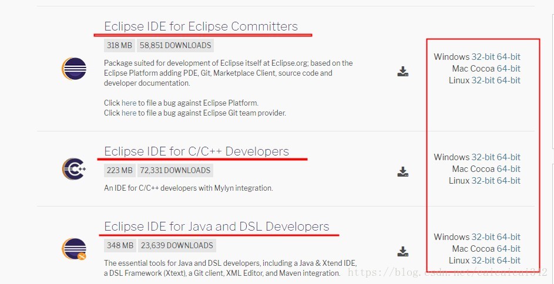Download Mac Cocoa 64-bit for Java and DSL
Screen dimensions: 554x284
[508, 249]
